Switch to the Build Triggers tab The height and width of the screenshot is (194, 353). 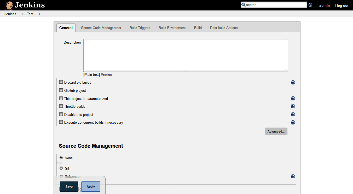140,28
